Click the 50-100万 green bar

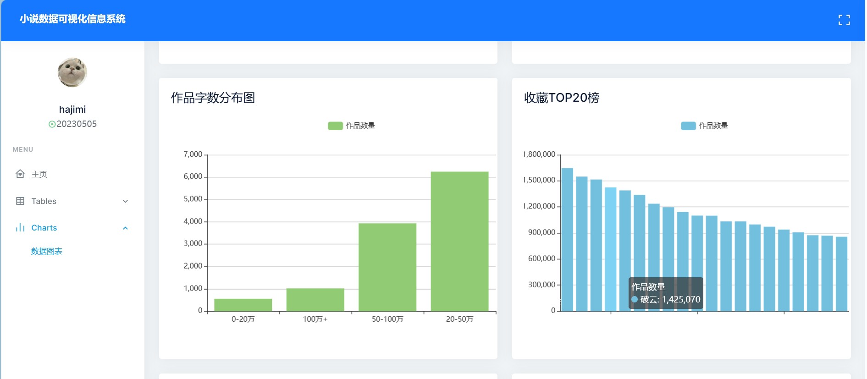[x=387, y=267]
